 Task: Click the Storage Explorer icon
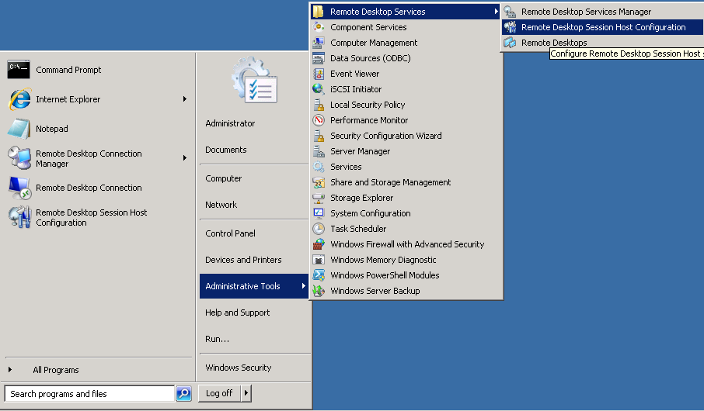(x=319, y=198)
